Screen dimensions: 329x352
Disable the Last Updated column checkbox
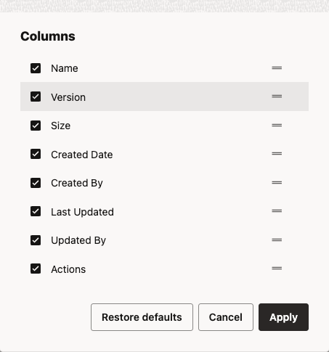tap(36, 211)
